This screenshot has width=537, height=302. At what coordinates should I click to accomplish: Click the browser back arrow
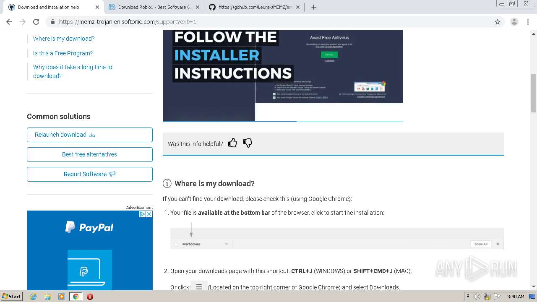(9, 22)
